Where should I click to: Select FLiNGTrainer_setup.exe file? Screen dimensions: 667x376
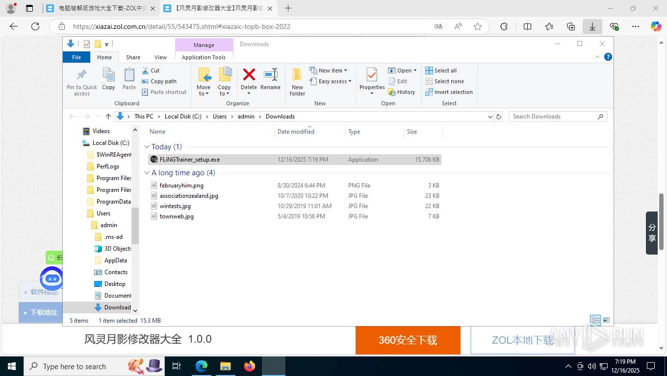click(x=295, y=160)
